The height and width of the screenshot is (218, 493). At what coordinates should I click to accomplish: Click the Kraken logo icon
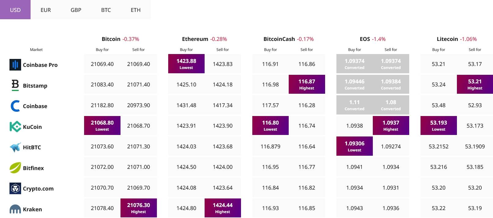(15, 209)
